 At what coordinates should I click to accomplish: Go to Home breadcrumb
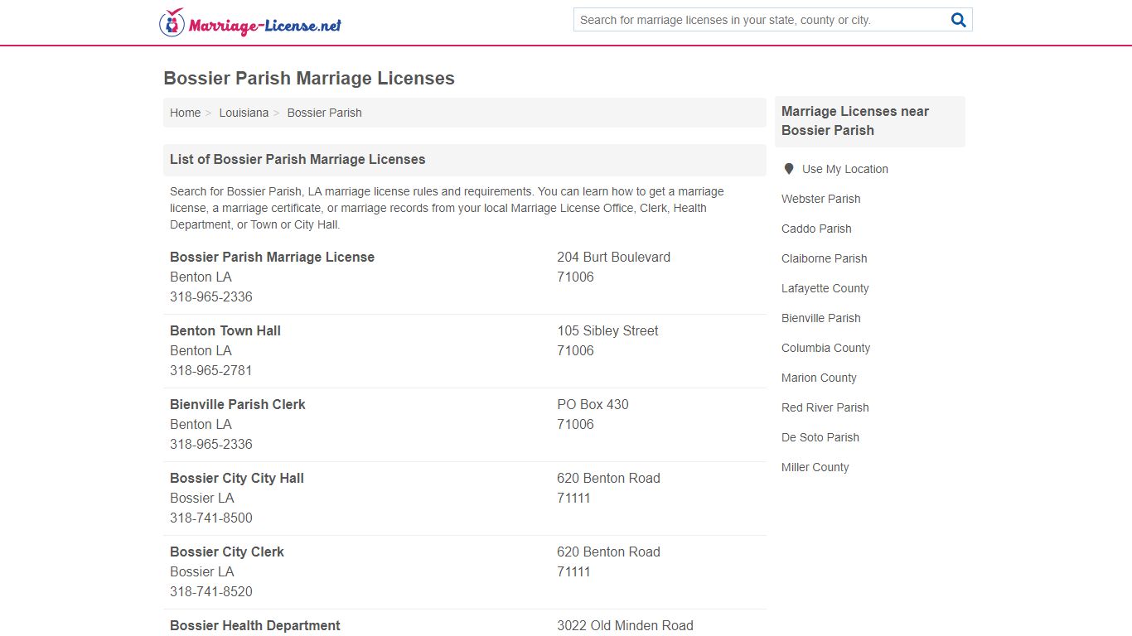coord(185,113)
